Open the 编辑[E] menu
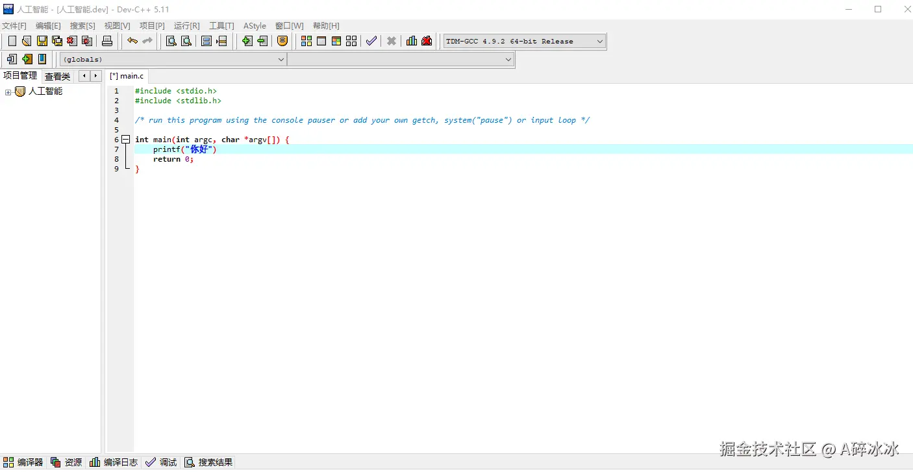913x472 pixels. (x=48, y=26)
